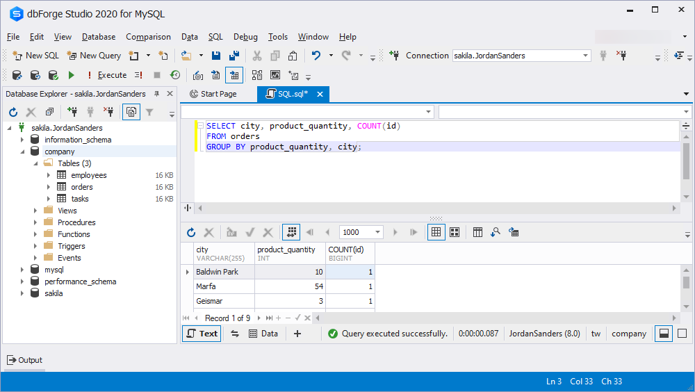Open a New Query
The image size is (695, 392).
click(x=94, y=56)
